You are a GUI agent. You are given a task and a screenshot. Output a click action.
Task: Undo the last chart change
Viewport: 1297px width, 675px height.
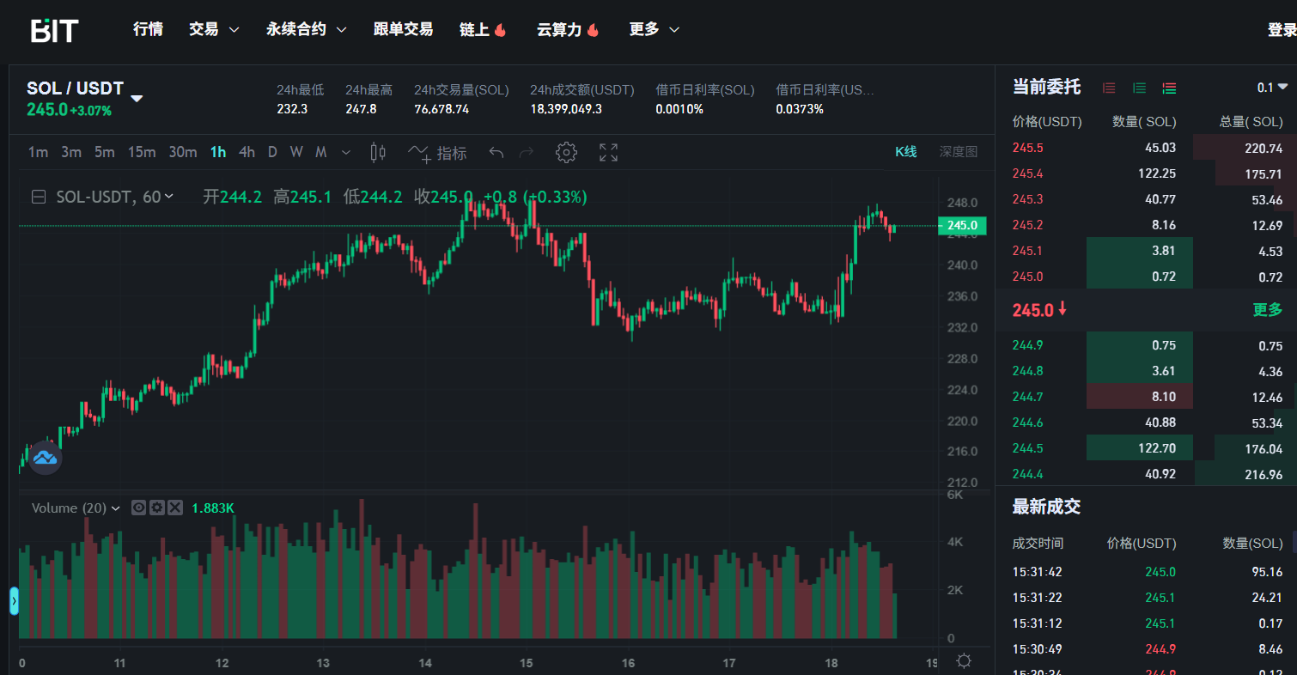click(x=496, y=153)
